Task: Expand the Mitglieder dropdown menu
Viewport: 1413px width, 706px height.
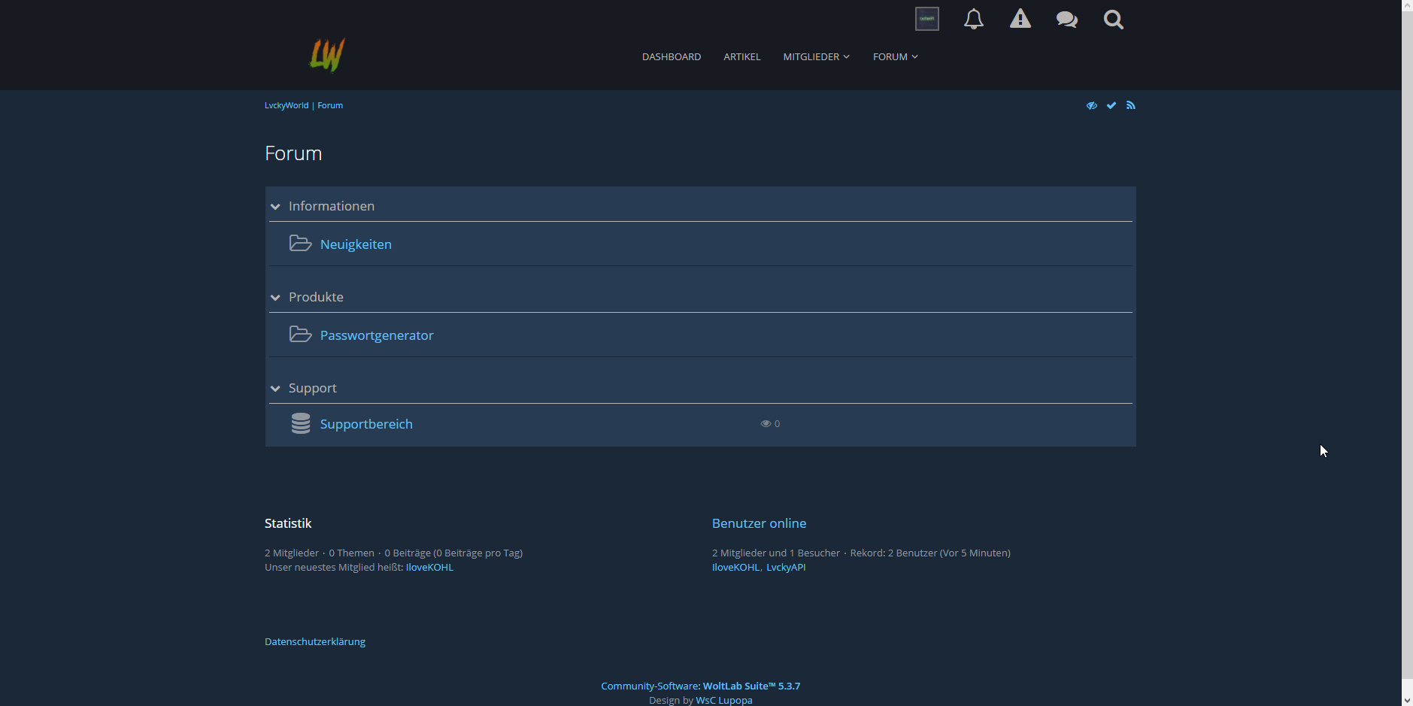Action: (x=816, y=57)
